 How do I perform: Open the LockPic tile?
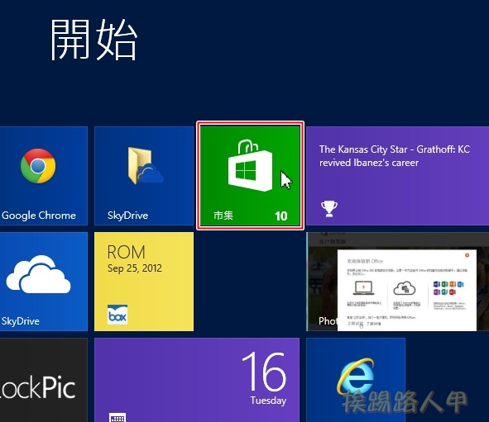click(x=44, y=380)
